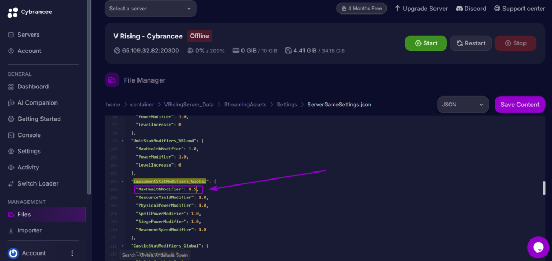Click the MovementSpeedModifier line
Viewport: 552px width, 261px height.
pyautogui.click(x=171, y=230)
